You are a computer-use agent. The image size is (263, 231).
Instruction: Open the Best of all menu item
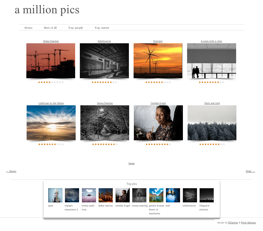50,28
